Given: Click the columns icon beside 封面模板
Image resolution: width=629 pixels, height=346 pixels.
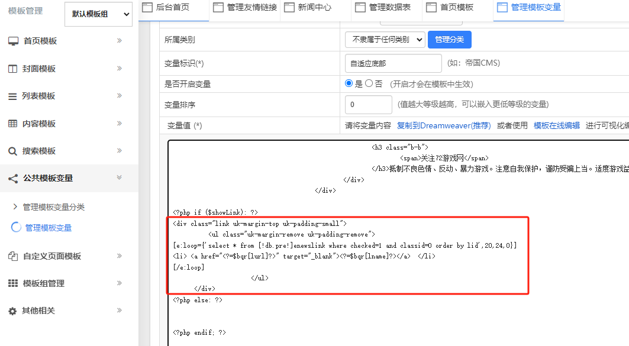Looking at the screenshot, I should (x=13, y=69).
